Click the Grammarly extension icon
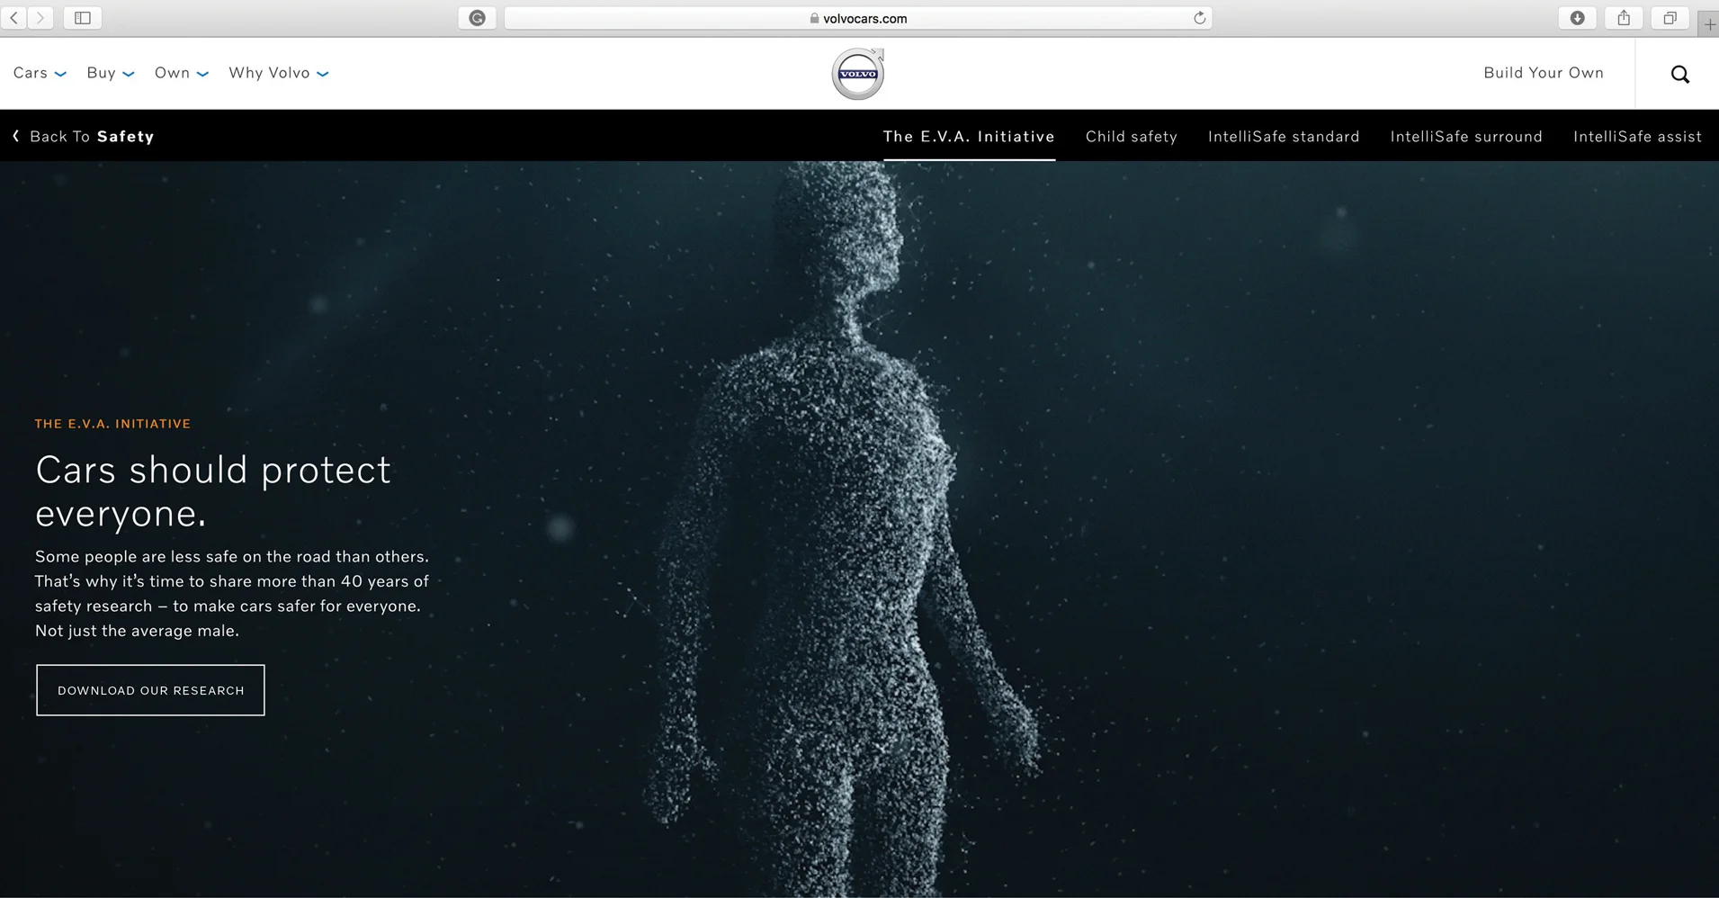Screen dimensions: 1719x898 (477, 18)
